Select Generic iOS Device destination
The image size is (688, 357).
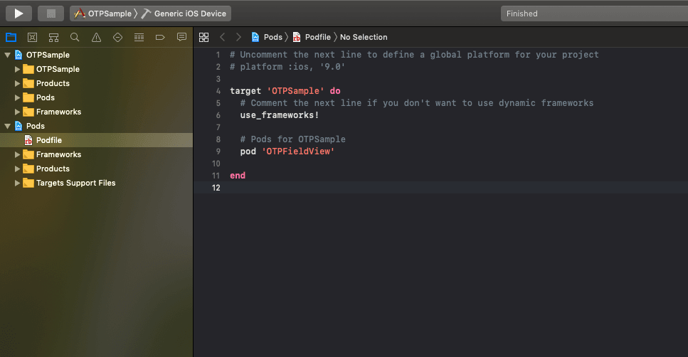point(184,14)
